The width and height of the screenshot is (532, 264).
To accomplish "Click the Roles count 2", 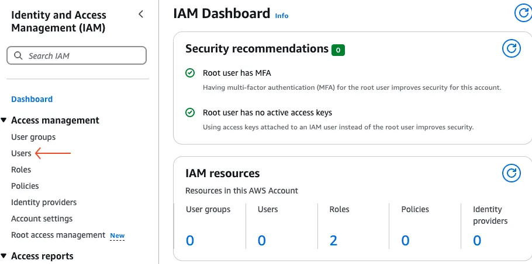I will point(333,240).
